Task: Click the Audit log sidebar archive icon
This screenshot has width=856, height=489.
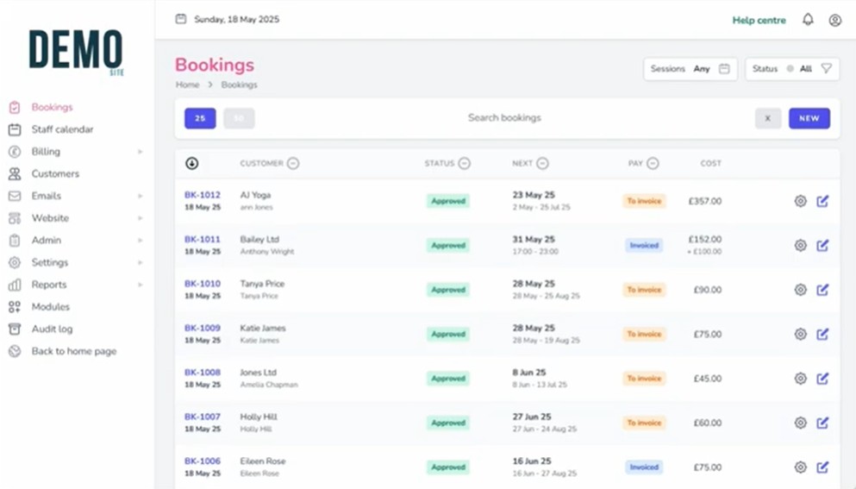Action: click(15, 329)
